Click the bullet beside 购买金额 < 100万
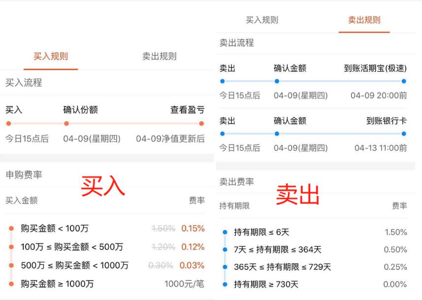 [11, 228]
